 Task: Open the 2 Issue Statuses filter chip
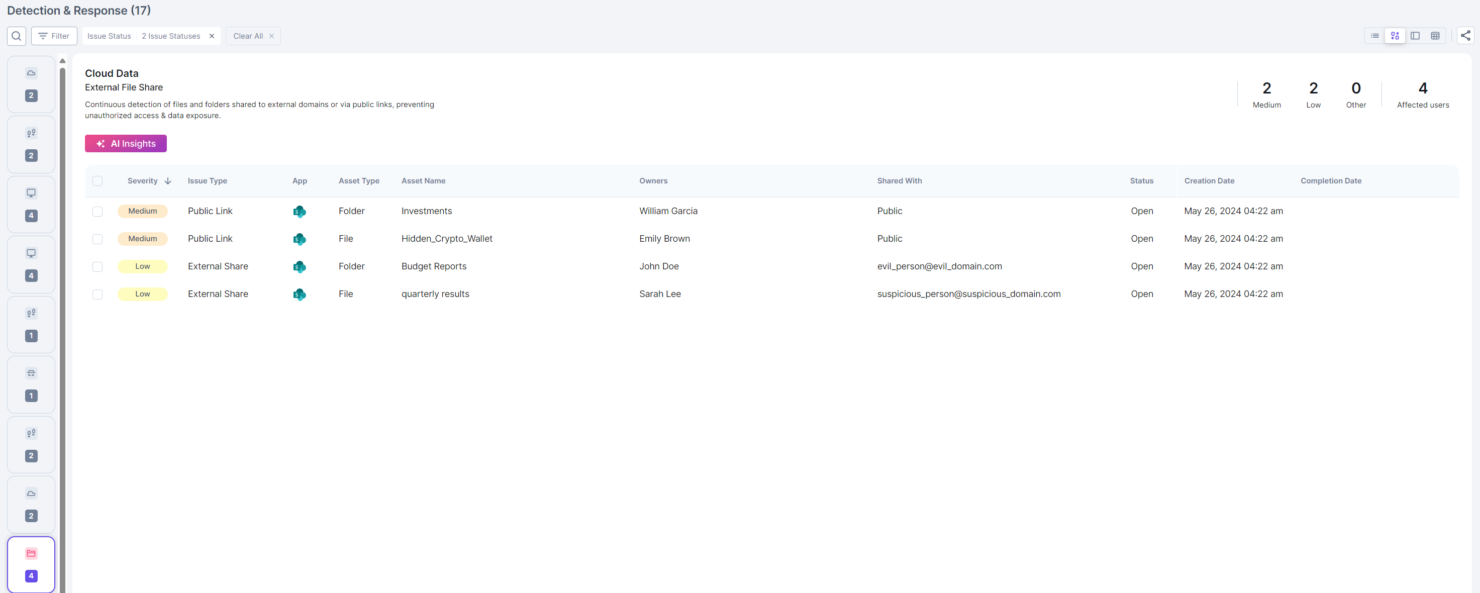pyautogui.click(x=171, y=36)
